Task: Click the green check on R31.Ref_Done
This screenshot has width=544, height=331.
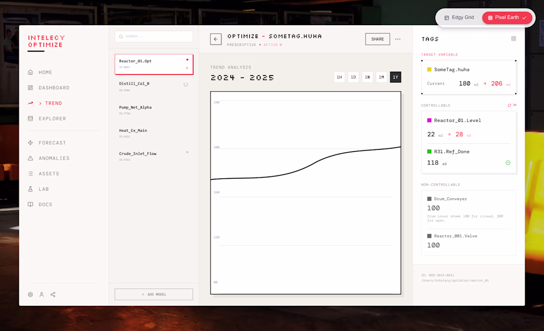Action: tap(508, 163)
